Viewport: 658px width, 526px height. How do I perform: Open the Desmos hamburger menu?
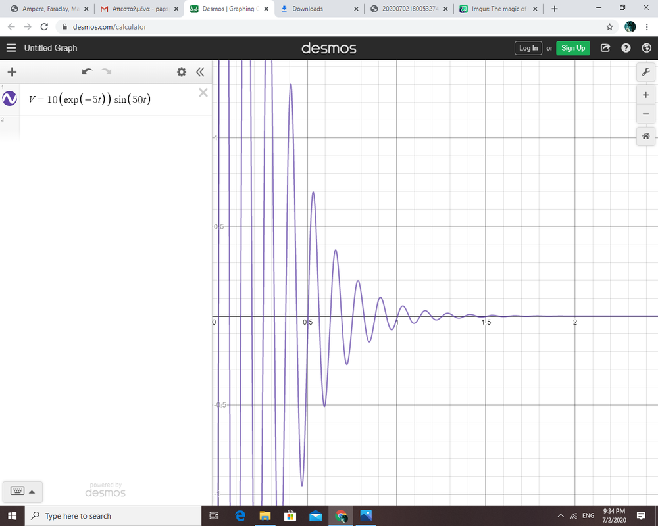[x=11, y=48]
